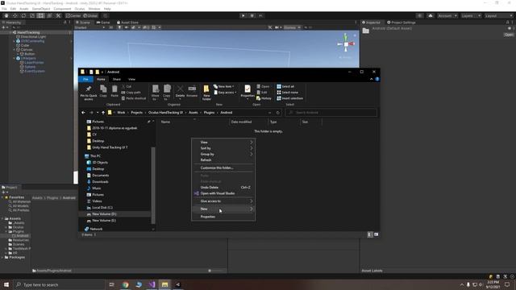Click New folder in Explorer ribbon

[x=206, y=93]
